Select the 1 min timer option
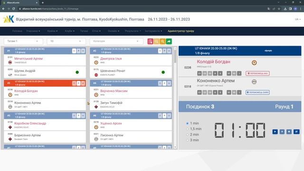Image resolution: width=304 pixels, height=171 pixels. 187,123
